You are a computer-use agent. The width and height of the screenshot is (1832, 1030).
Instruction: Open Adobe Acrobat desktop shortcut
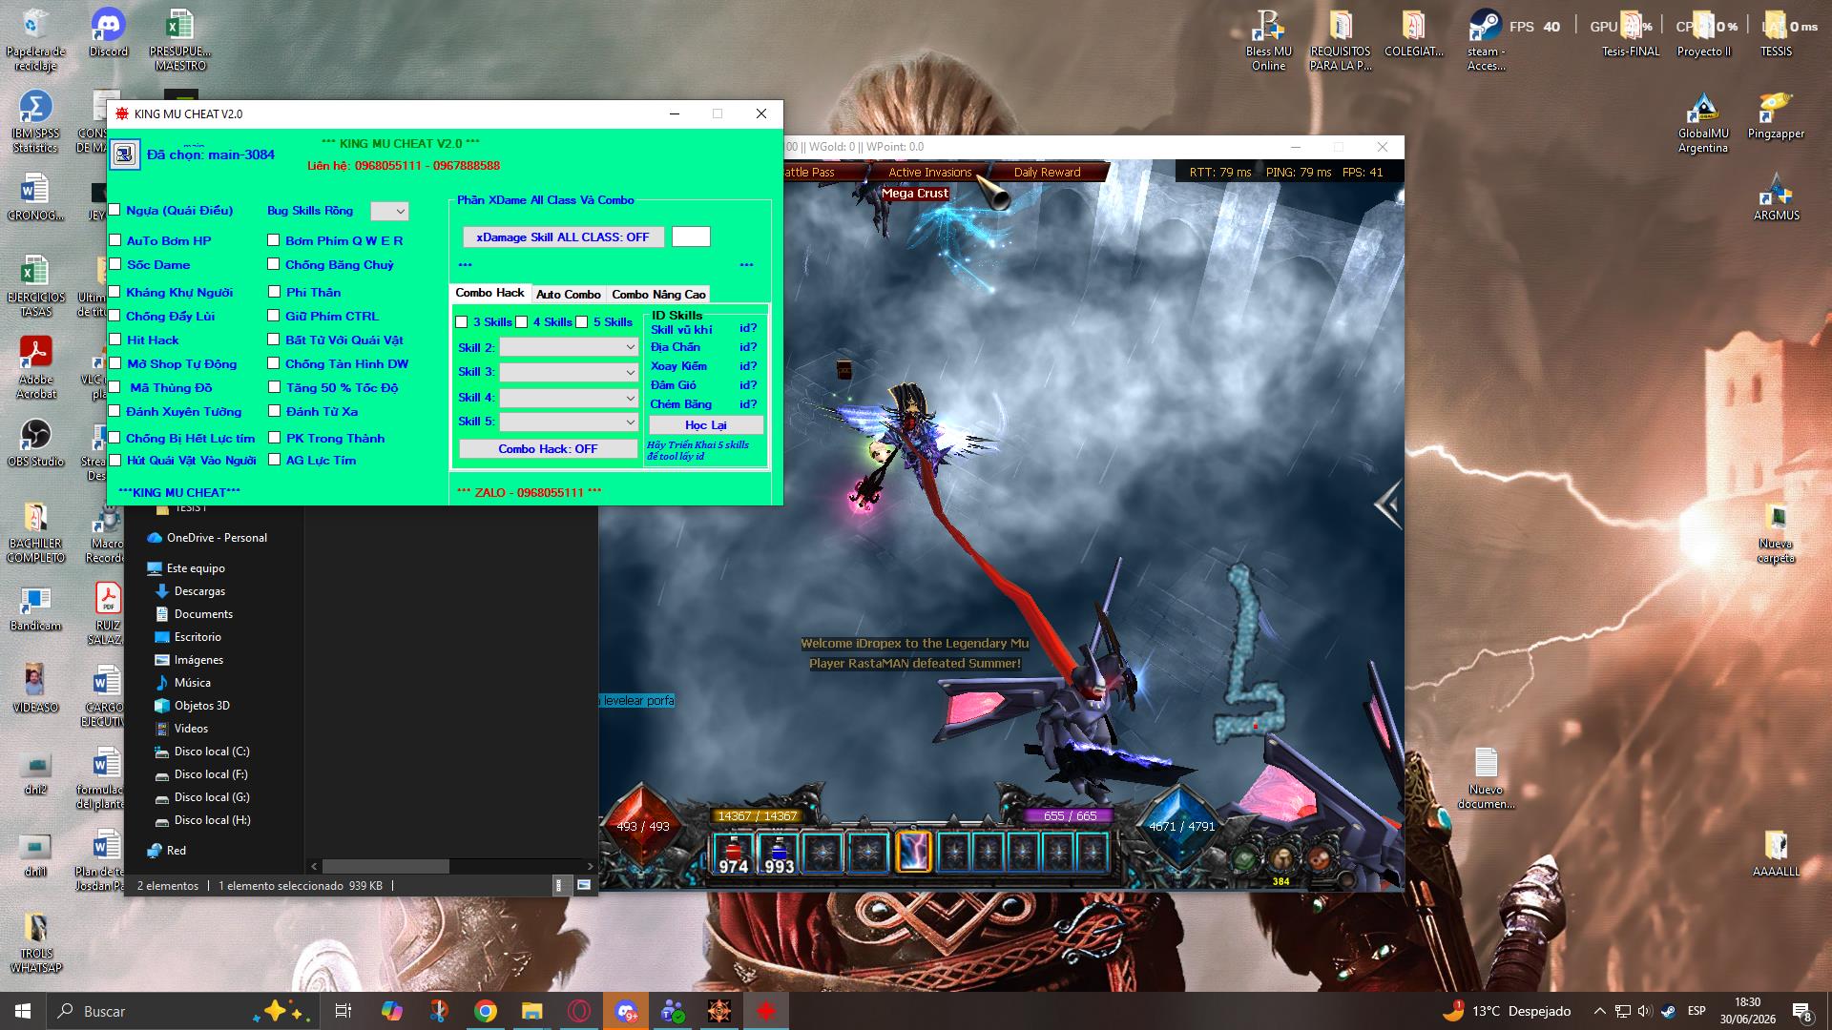coord(35,368)
